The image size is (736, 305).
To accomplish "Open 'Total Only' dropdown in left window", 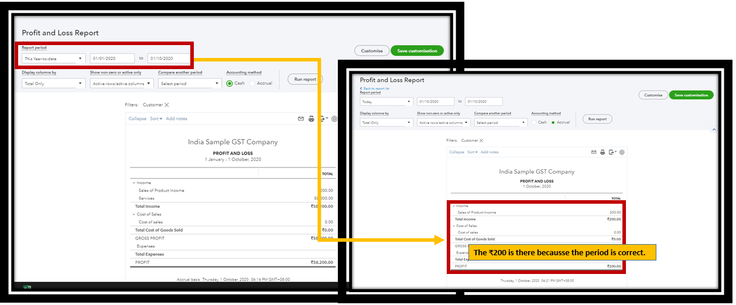I will [x=54, y=84].
